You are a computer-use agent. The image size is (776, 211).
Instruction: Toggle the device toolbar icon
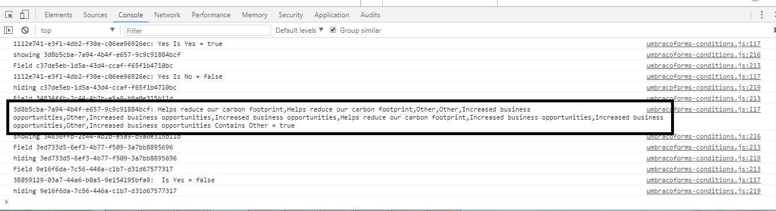pyautogui.click(x=24, y=15)
